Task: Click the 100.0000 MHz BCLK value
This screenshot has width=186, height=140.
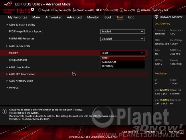Action: [x=162, y=44]
